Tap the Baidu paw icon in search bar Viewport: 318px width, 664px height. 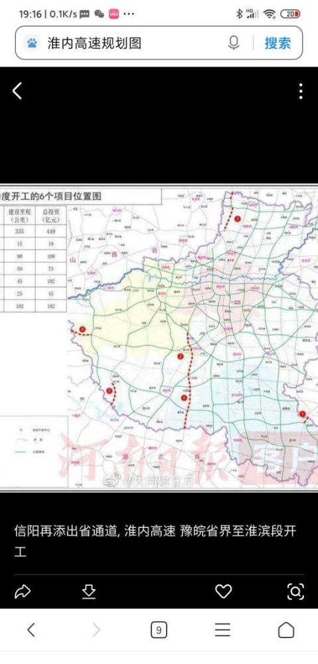pyautogui.click(x=32, y=42)
